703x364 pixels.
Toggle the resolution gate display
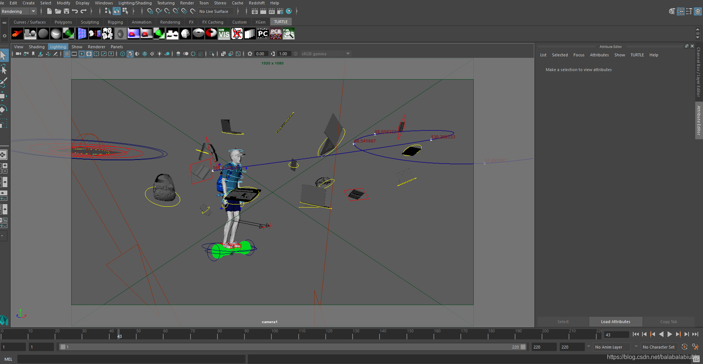coord(82,54)
